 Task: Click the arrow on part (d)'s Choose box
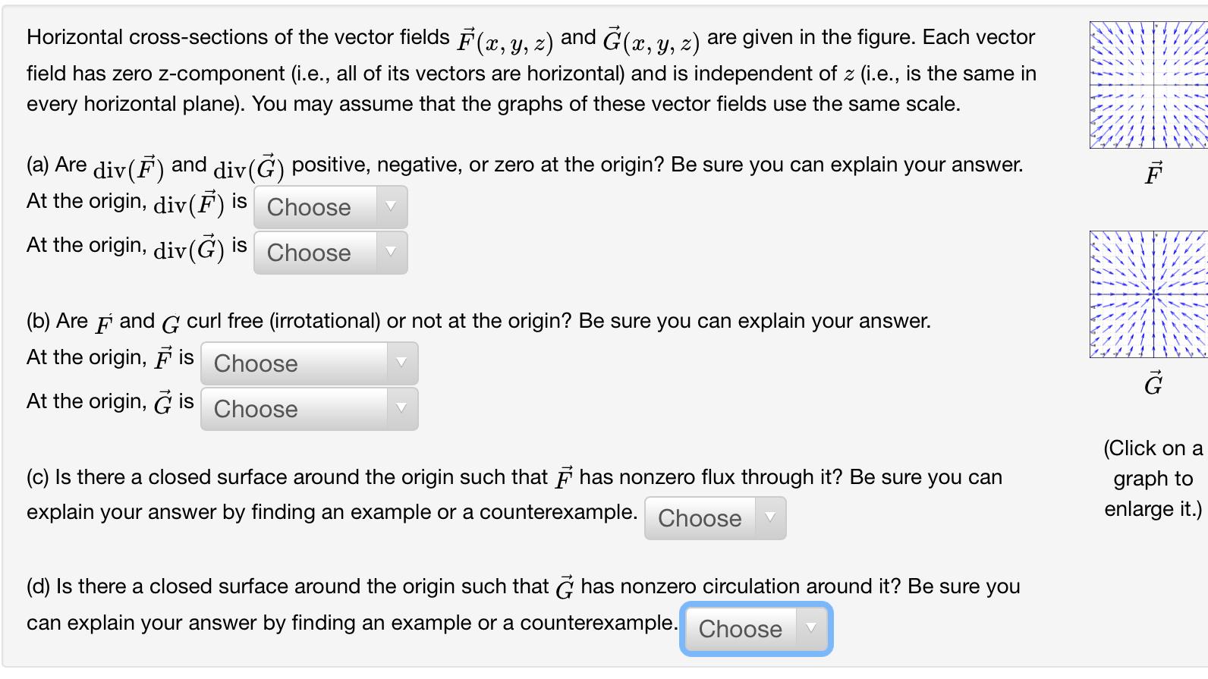tap(810, 628)
